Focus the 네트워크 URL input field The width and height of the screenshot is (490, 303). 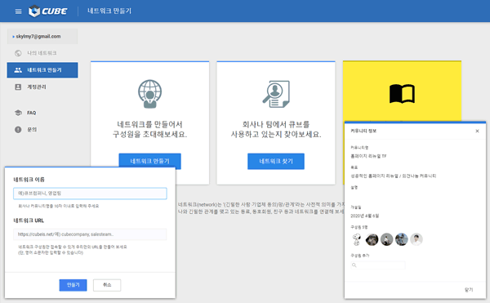click(x=90, y=234)
